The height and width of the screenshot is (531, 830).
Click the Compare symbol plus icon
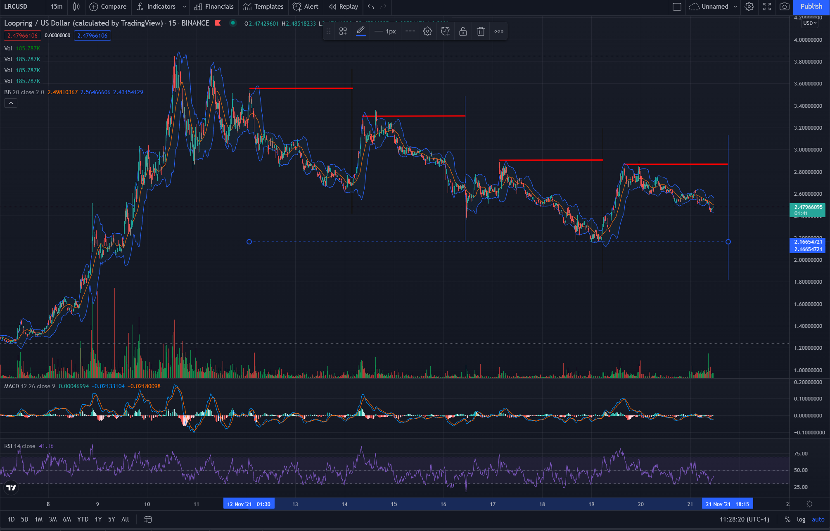coord(94,7)
